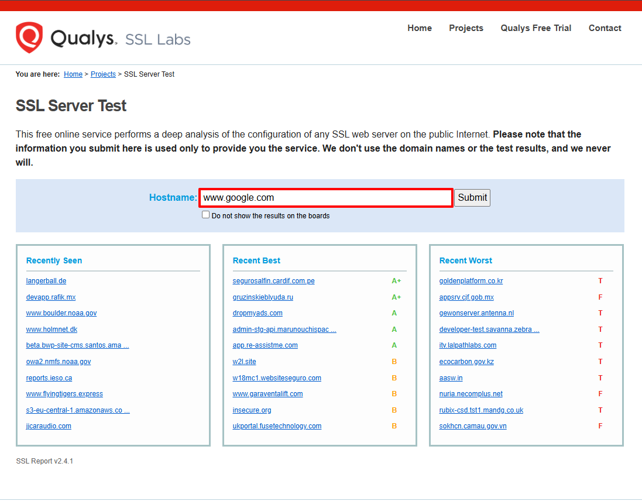Focus the Hostname input field
642x501 pixels.
(x=326, y=198)
